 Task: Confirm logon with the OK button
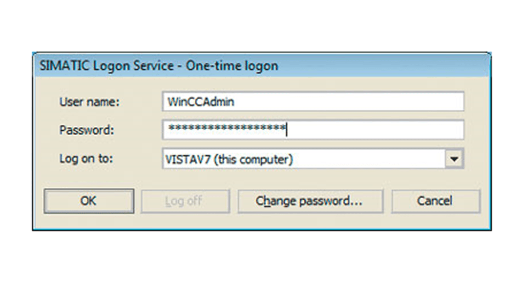[x=89, y=201]
